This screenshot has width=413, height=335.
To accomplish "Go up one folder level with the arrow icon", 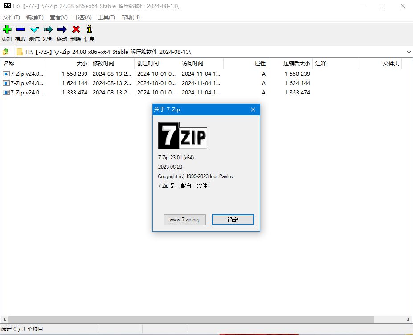I will (x=6, y=52).
